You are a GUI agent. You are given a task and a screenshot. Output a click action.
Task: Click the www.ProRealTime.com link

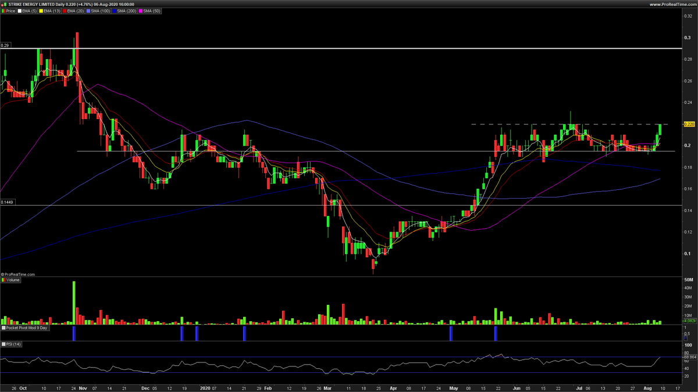(674, 4)
